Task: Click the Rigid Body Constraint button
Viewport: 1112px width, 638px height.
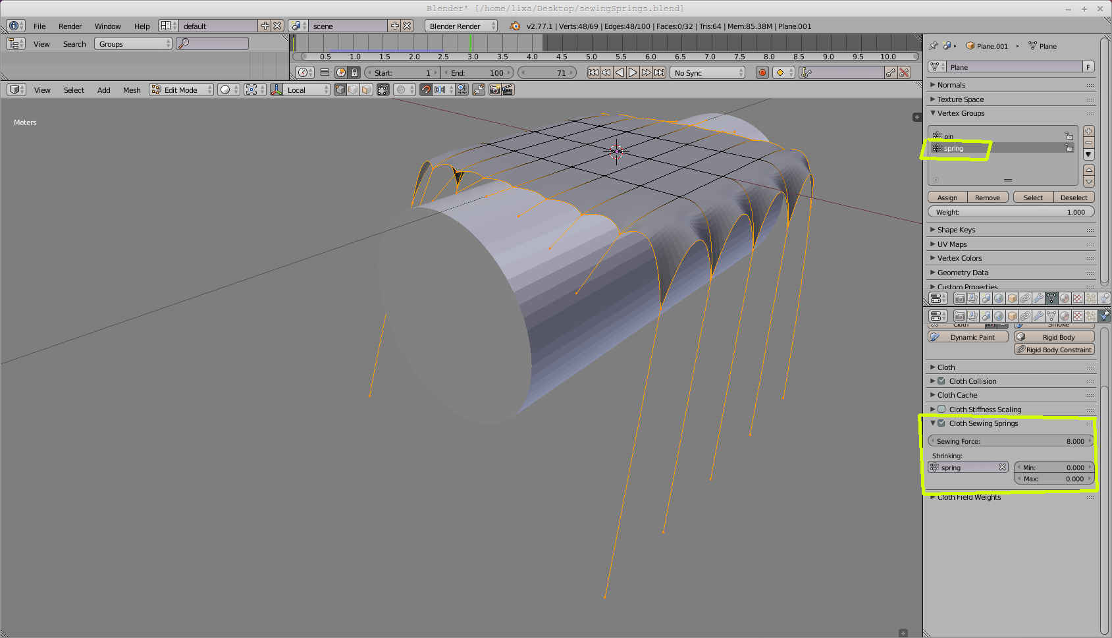Action: (x=1054, y=350)
